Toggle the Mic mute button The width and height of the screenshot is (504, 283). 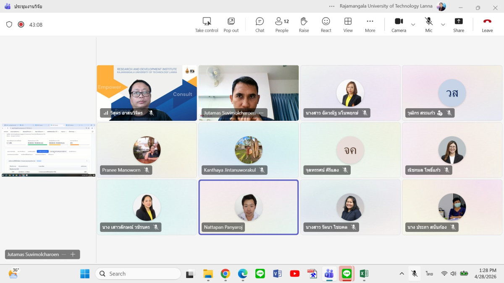point(428,24)
